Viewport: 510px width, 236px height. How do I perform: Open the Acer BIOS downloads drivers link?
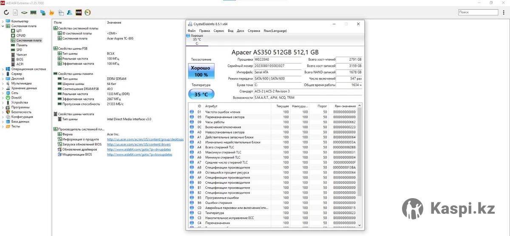click(x=139, y=144)
